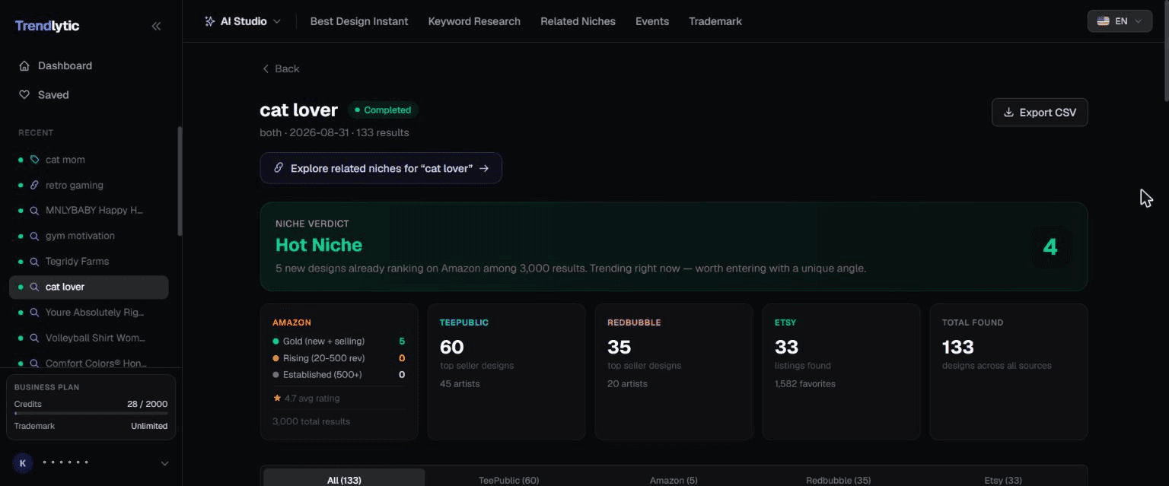Go to Keyword Research
This screenshot has width=1169, height=486.
click(474, 21)
